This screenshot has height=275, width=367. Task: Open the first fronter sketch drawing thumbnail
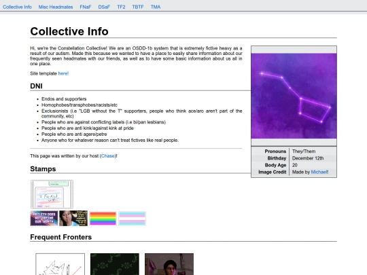click(60, 264)
